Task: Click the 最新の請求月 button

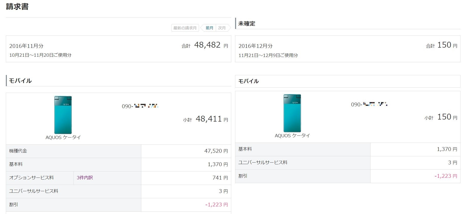Action: click(185, 28)
